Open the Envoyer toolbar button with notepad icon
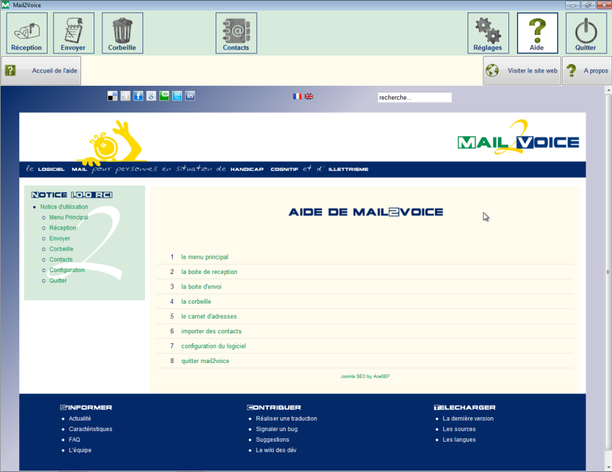 click(73, 33)
